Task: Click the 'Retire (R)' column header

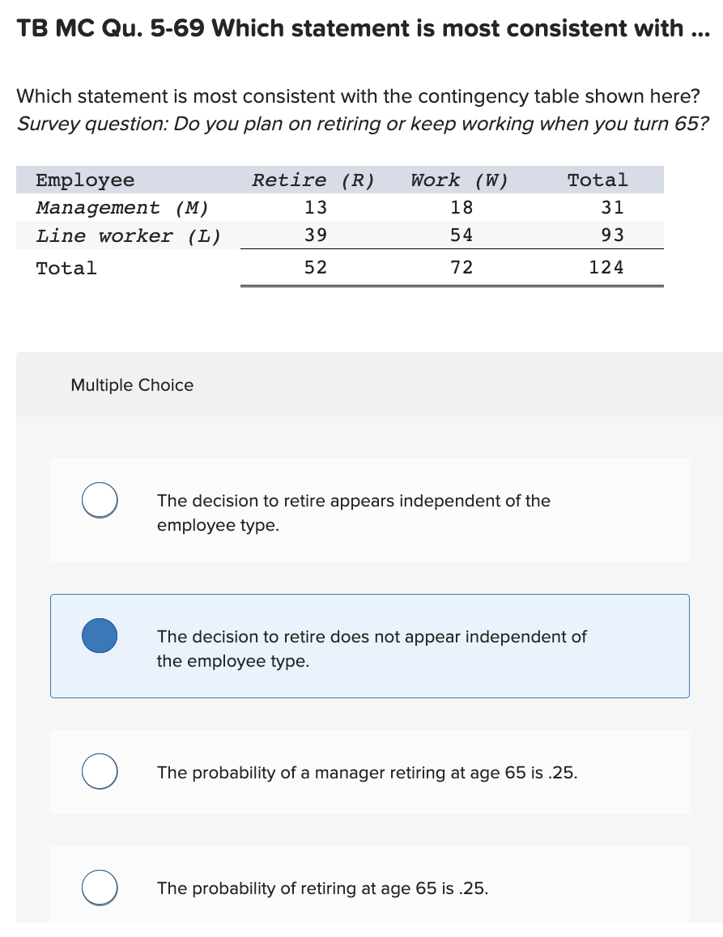Action: [313, 180]
